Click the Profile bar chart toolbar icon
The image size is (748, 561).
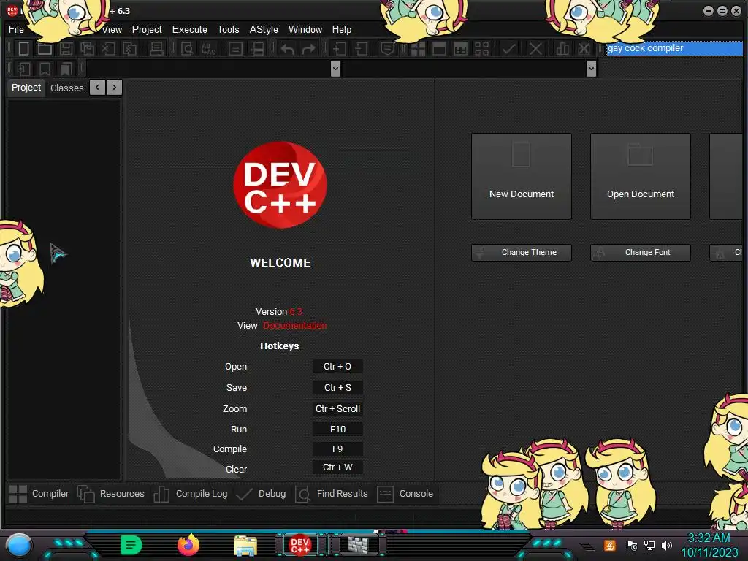click(562, 49)
